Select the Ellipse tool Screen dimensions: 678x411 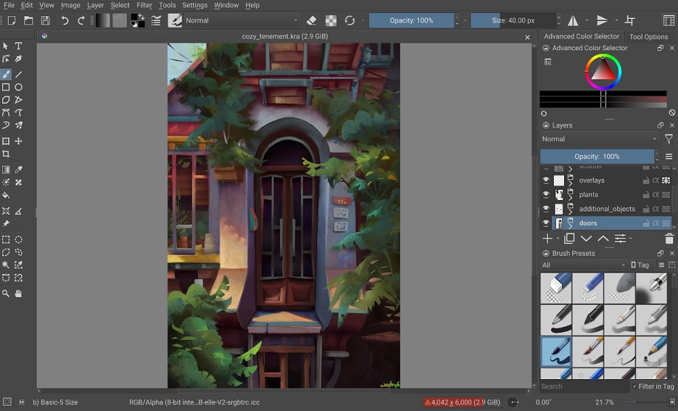point(18,86)
